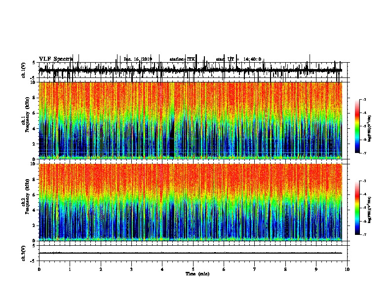Click time axis tick label "7"
391x302 pixels.
pyautogui.click(x=255, y=269)
